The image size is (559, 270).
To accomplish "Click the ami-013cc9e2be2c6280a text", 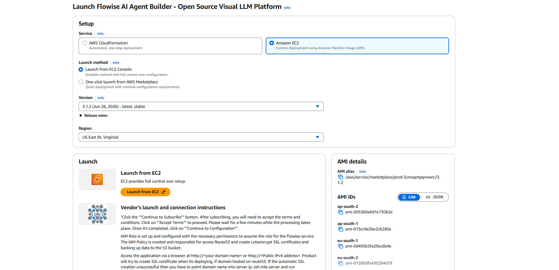I will [x=368, y=229].
